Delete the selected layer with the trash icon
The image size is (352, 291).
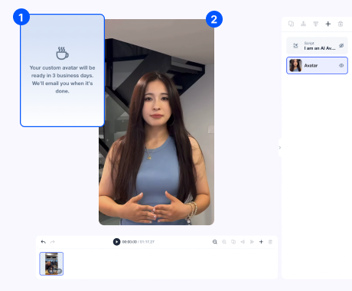tap(341, 24)
